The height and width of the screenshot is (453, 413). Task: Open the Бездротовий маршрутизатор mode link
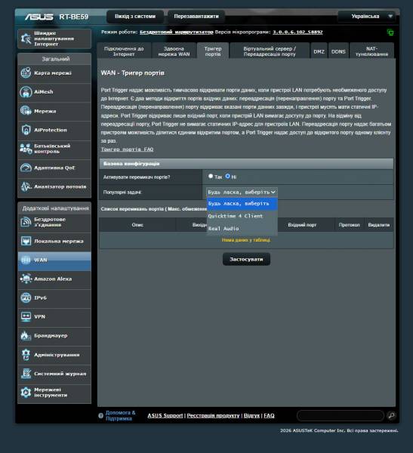pyautogui.click(x=176, y=32)
